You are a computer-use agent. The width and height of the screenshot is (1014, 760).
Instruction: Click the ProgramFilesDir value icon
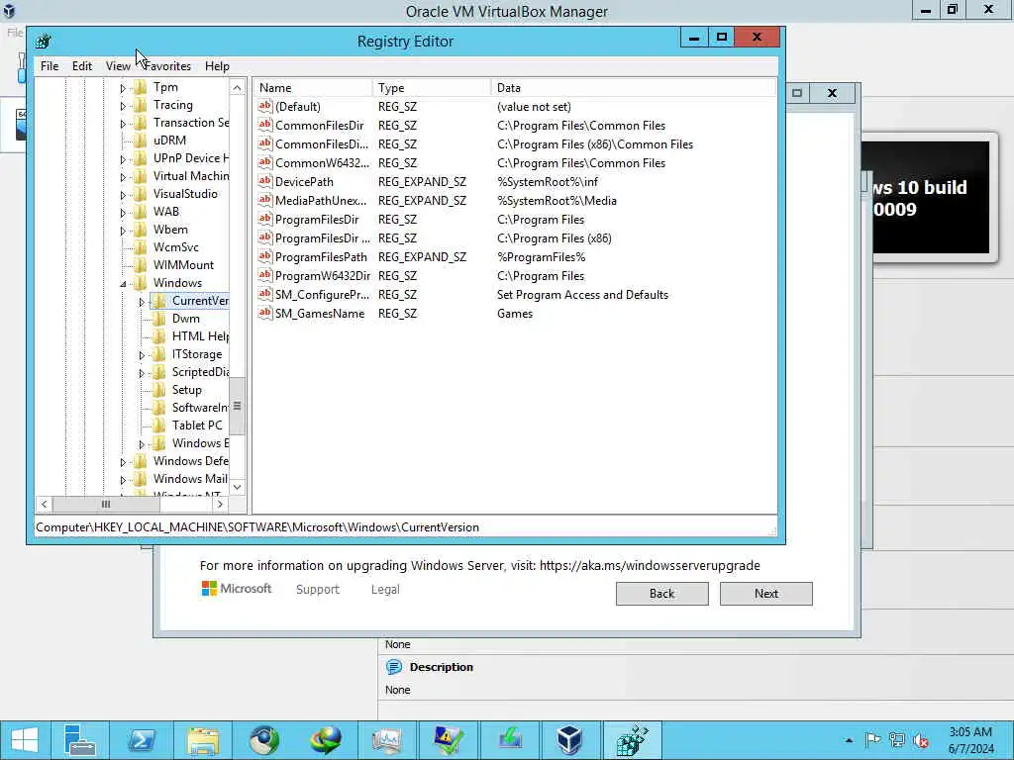264,219
